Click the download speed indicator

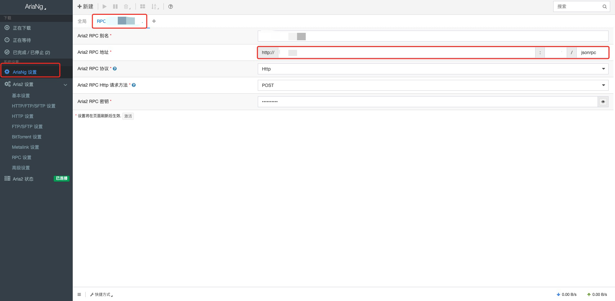566,294
